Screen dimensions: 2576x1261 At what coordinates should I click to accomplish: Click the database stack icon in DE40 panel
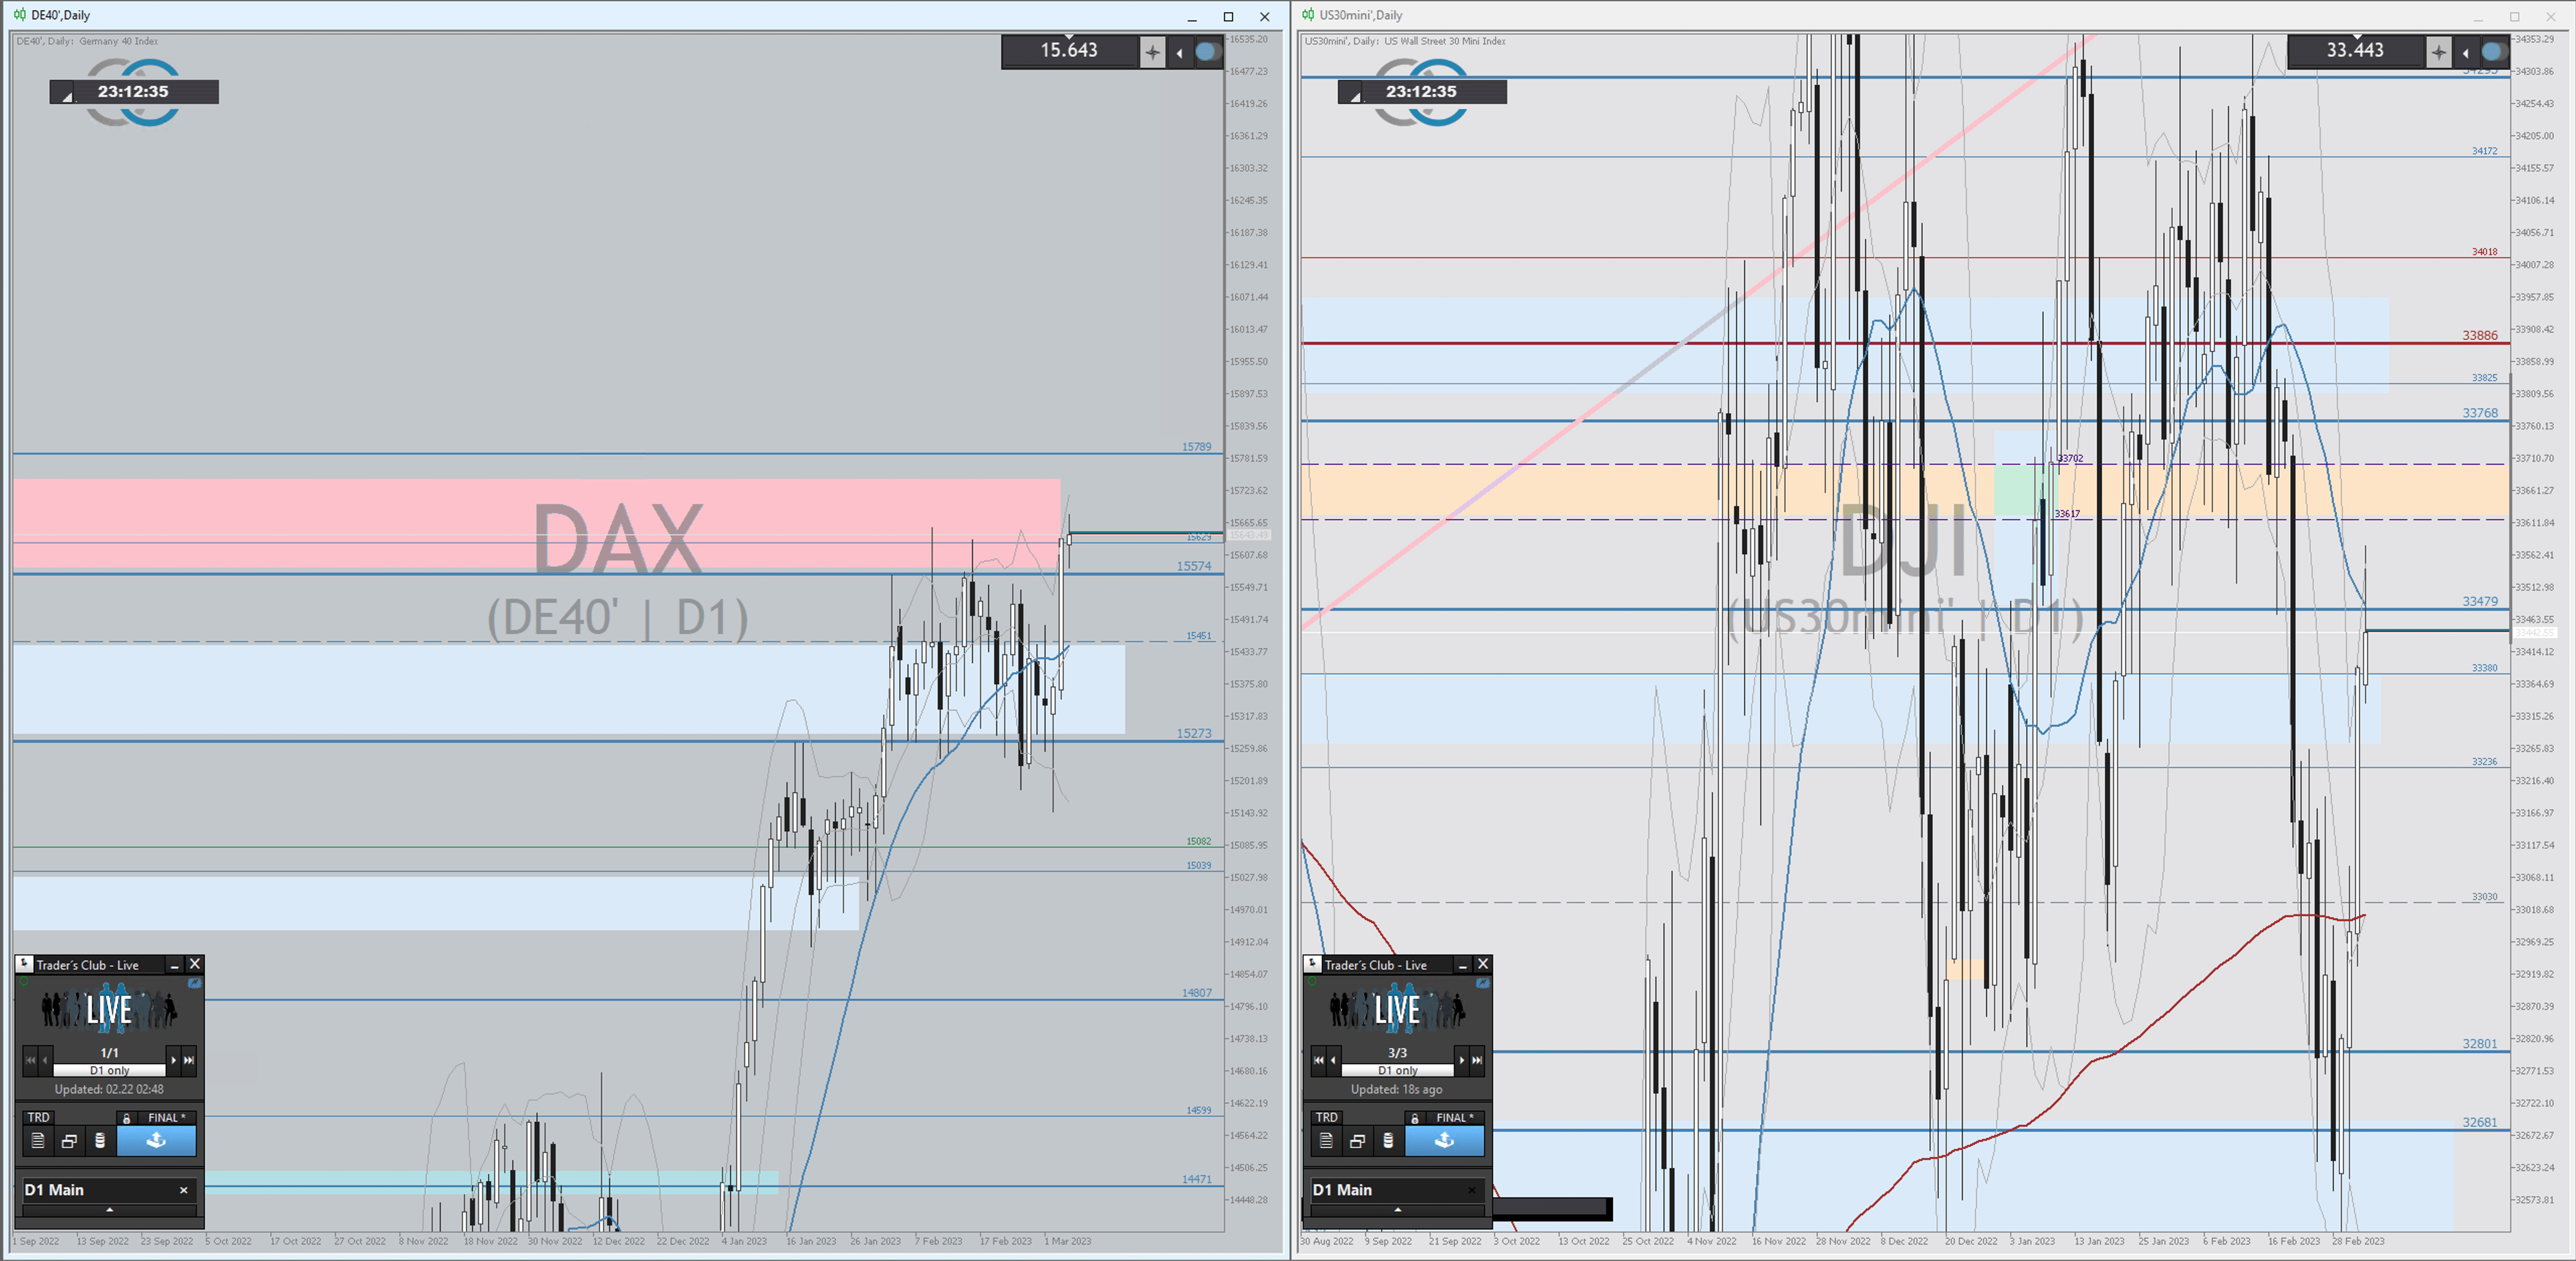point(100,1140)
